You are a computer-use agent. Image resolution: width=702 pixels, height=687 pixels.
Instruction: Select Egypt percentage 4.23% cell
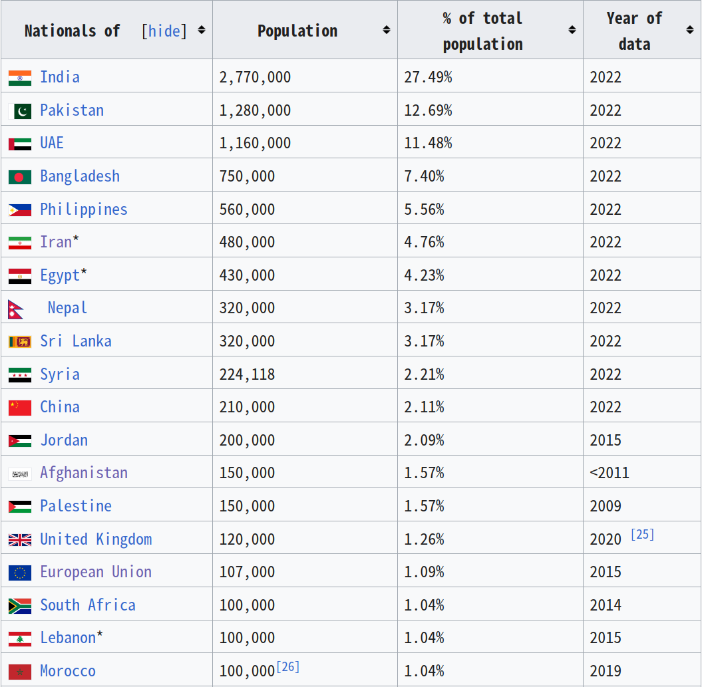point(490,274)
